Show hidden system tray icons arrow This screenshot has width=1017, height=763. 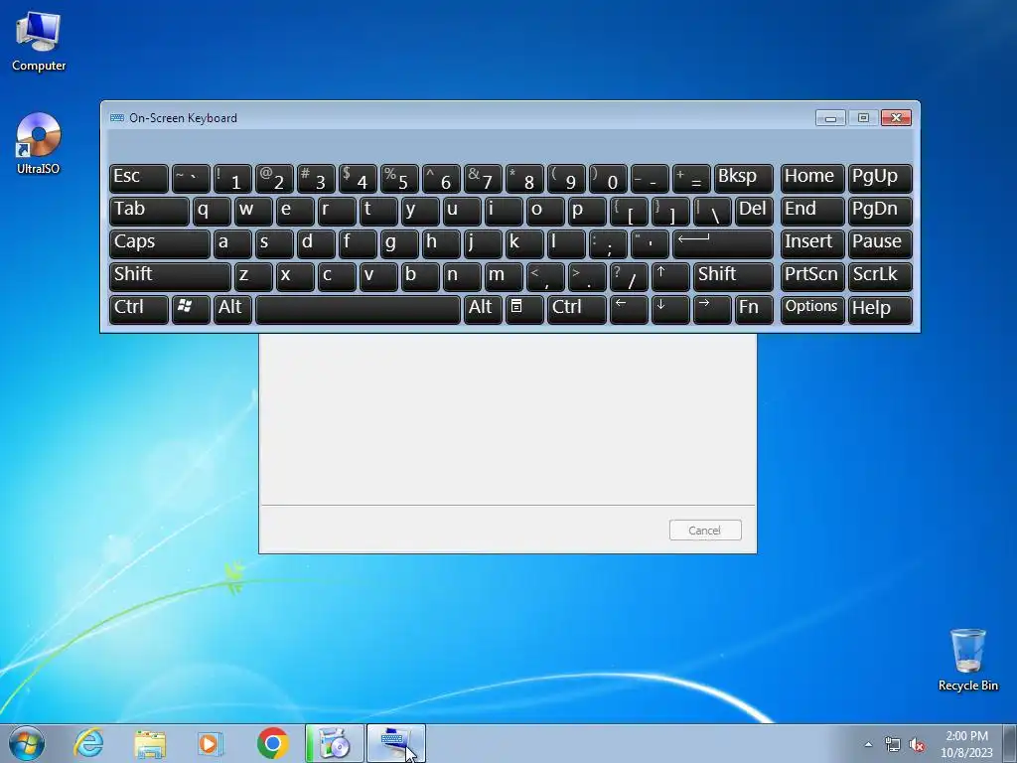(868, 744)
